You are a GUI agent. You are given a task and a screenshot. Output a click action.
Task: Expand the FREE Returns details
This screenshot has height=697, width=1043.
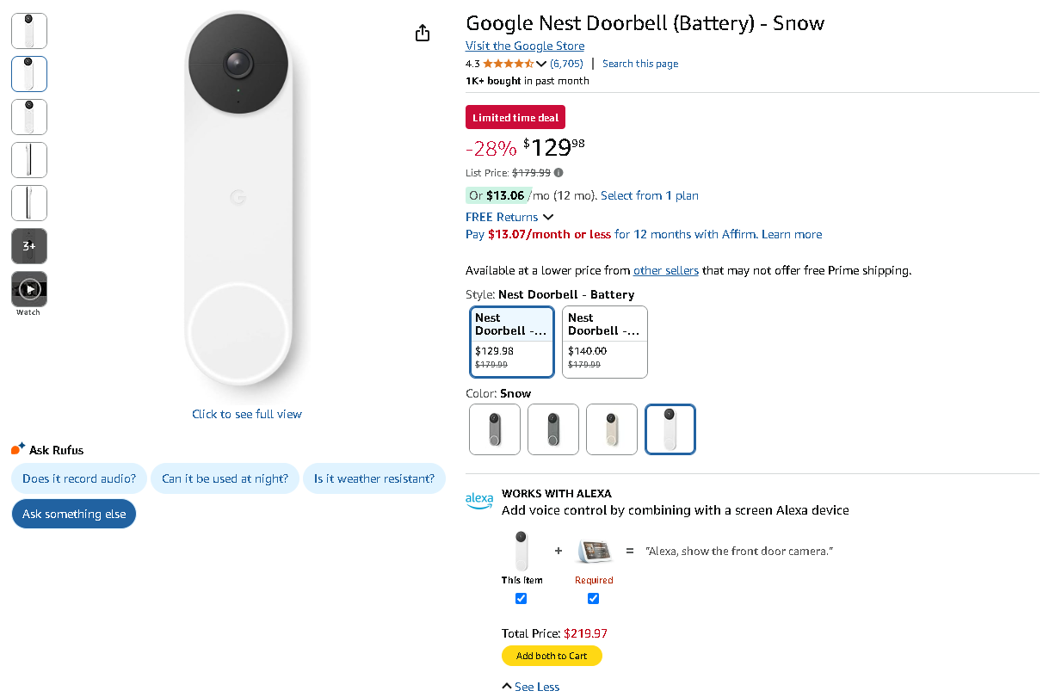click(509, 217)
